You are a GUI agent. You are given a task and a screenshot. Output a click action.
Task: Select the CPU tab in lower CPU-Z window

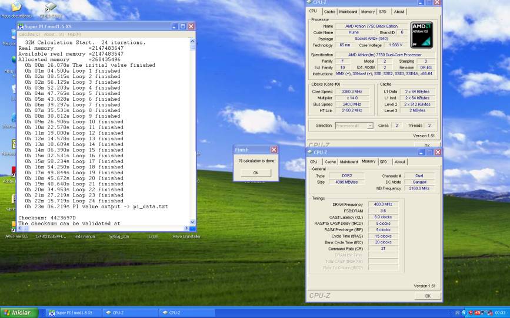click(314, 161)
